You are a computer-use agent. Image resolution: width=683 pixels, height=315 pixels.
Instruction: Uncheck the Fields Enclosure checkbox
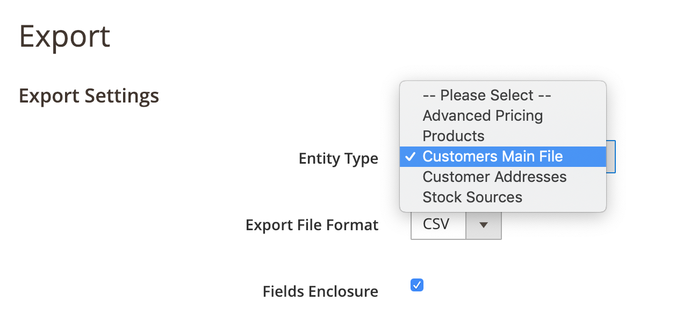pyautogui.click(x=417, y=285)
